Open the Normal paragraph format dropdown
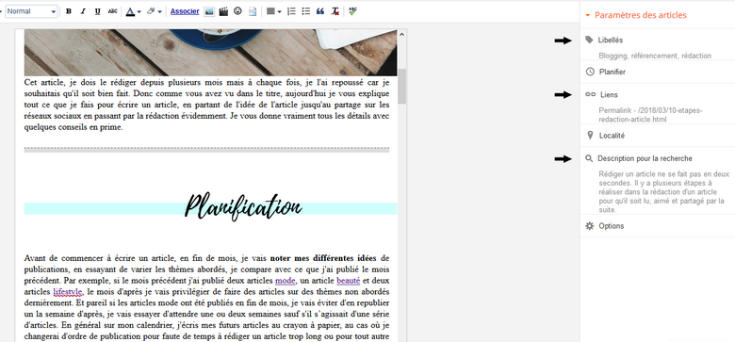Image resolution: width=735 pixels, height=342 pixels. click(x=31, y=11)
